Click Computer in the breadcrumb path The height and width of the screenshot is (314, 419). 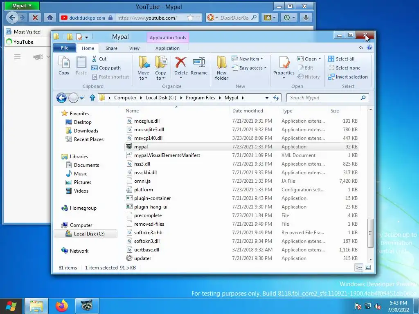tap(125, 98)
